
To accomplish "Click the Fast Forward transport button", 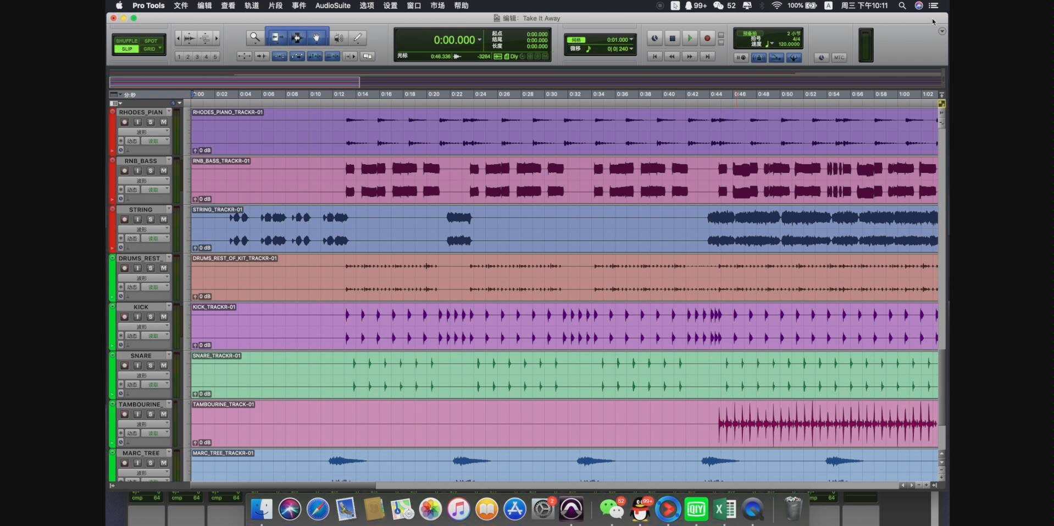I will pos(690,57).
